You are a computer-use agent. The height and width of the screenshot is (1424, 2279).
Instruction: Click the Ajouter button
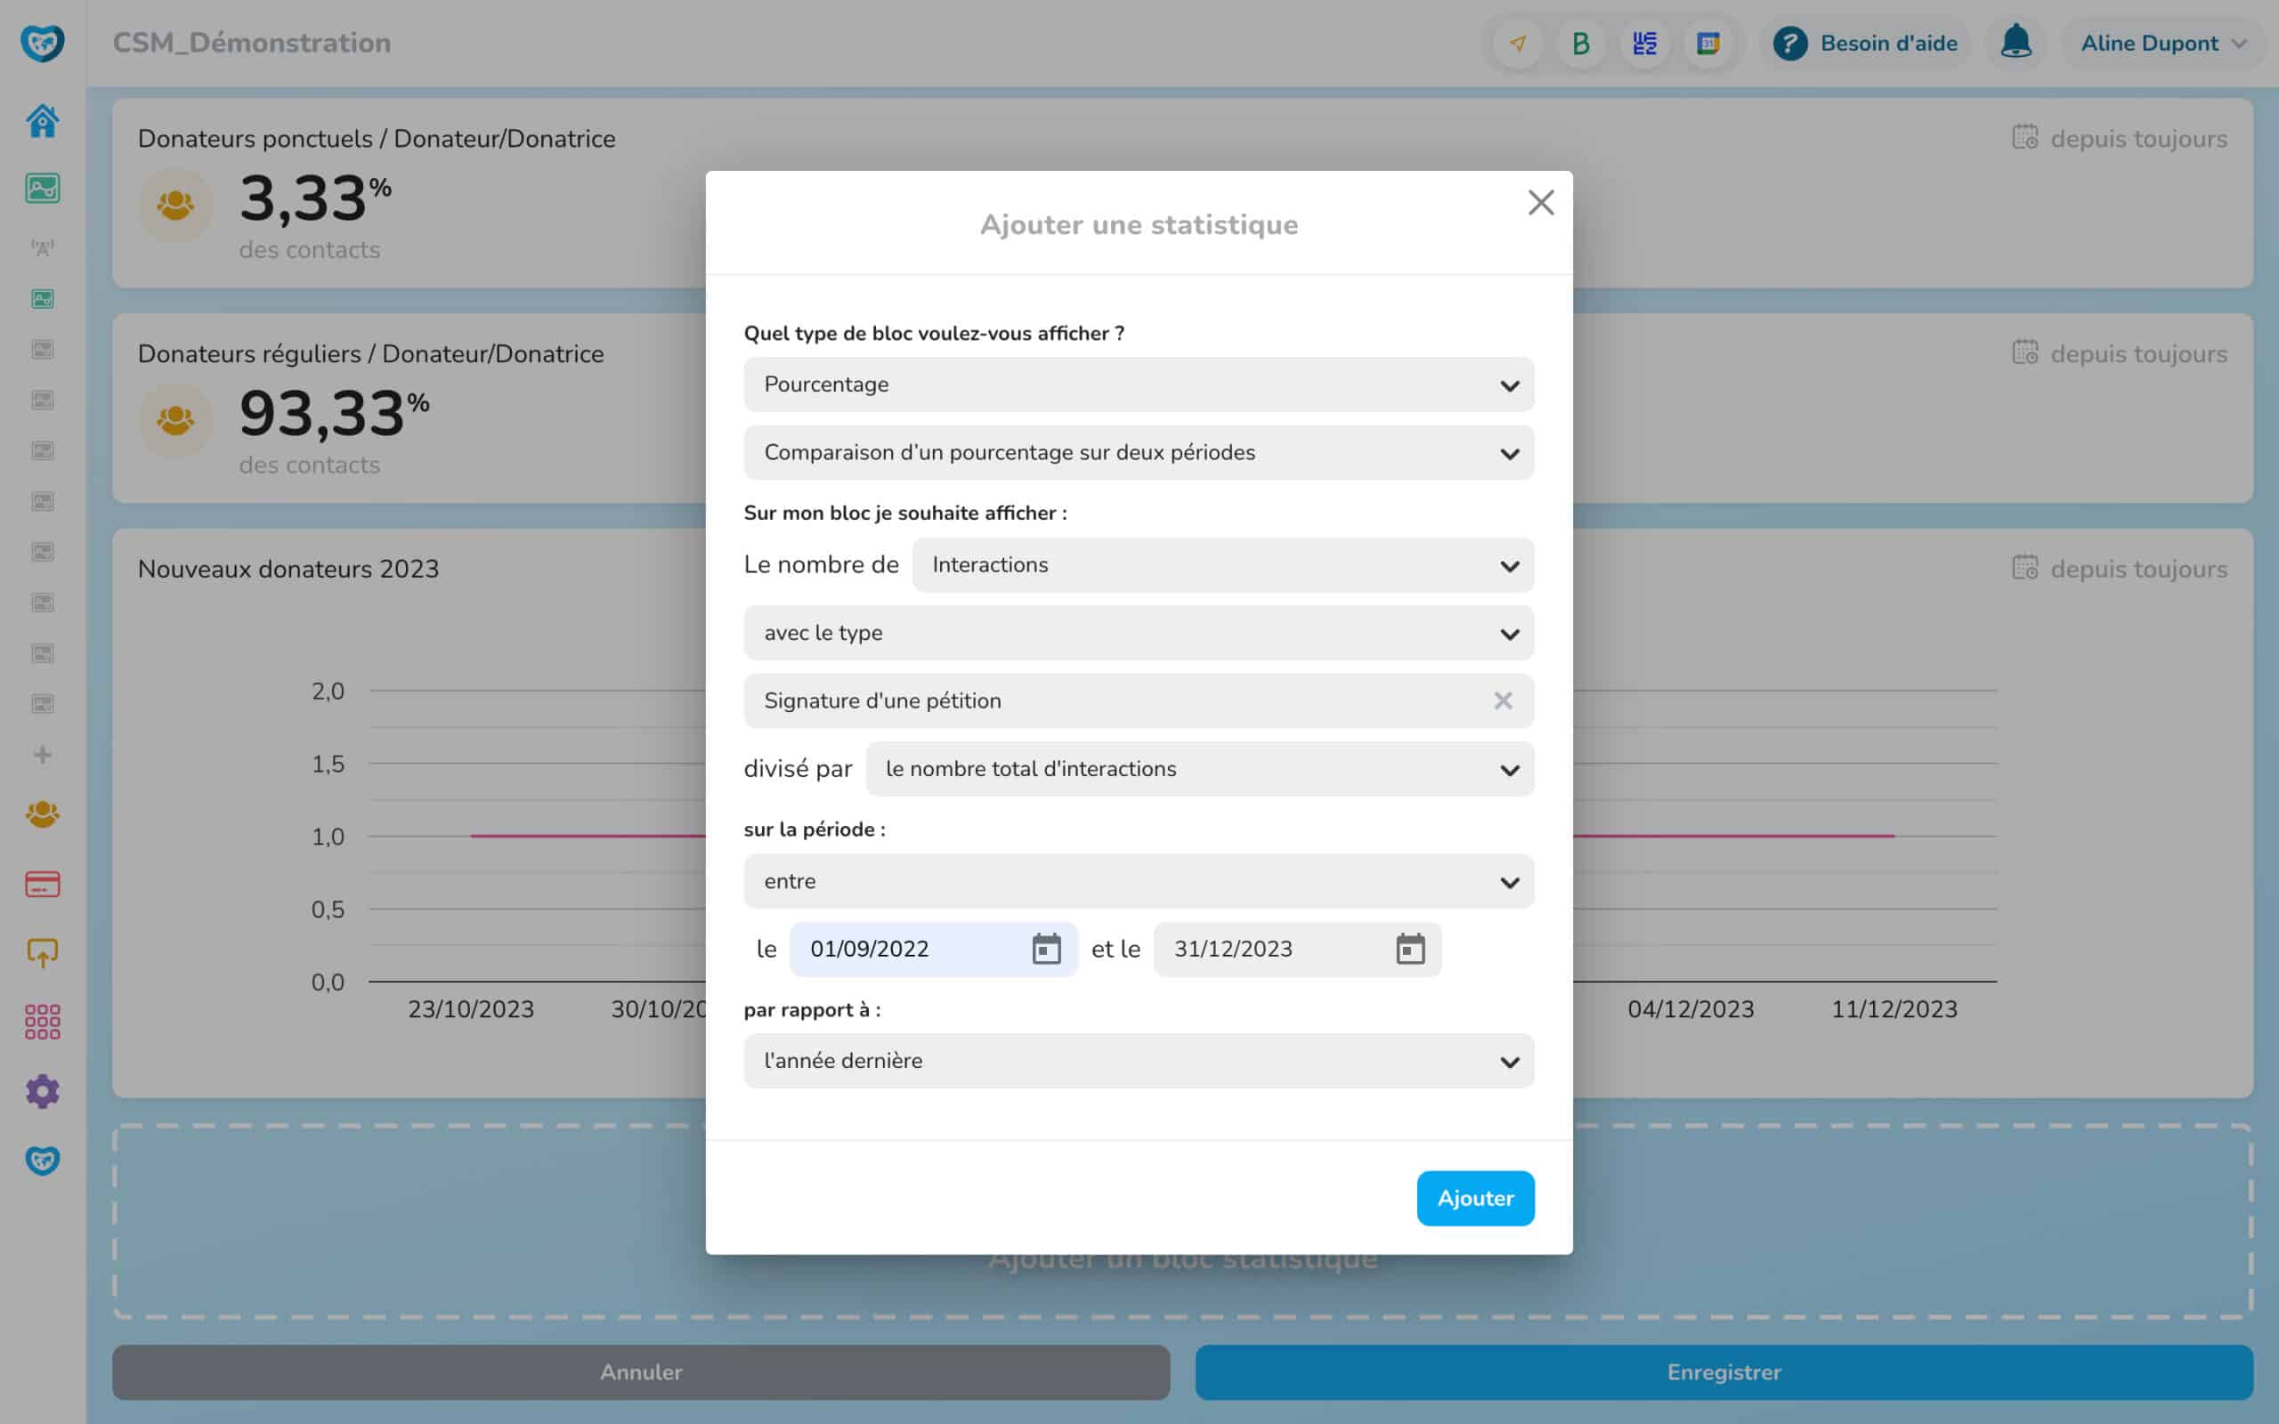1475,1198
